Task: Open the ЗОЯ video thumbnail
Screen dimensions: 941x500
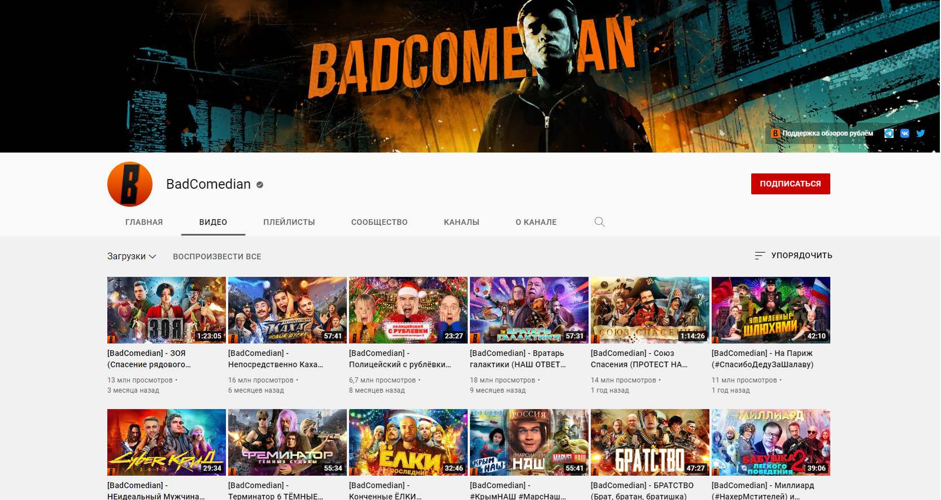Action: coord(167,310)
